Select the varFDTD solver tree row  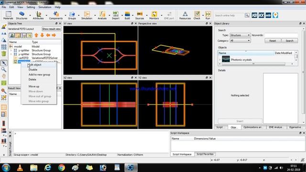coord(35,58)
